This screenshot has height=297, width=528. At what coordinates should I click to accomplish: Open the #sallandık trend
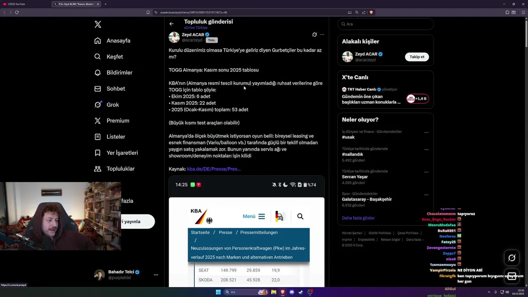point(352,154)
